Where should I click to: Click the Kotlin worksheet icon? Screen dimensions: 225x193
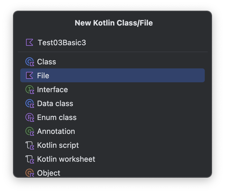tap(30, 159)
